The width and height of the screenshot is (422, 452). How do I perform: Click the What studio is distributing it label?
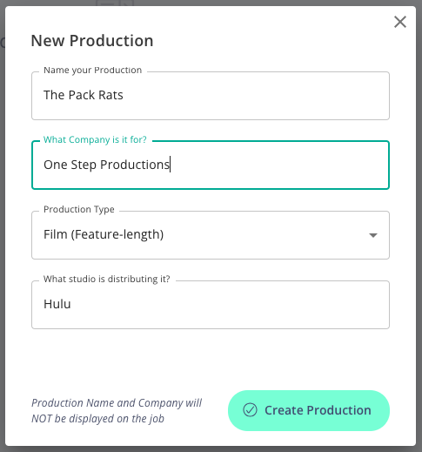[x=107, y=279]
